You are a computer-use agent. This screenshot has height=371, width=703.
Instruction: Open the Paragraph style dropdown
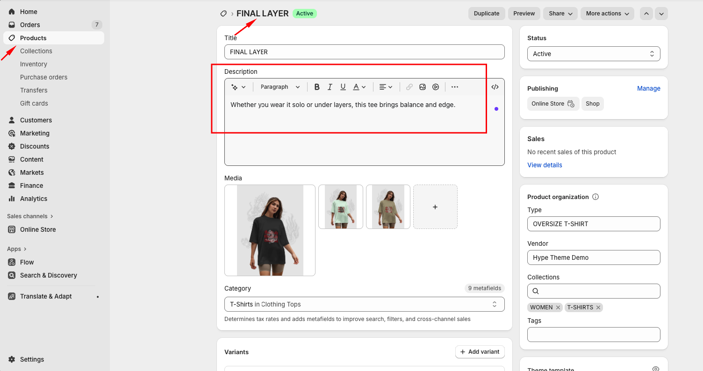coord(280,87)
